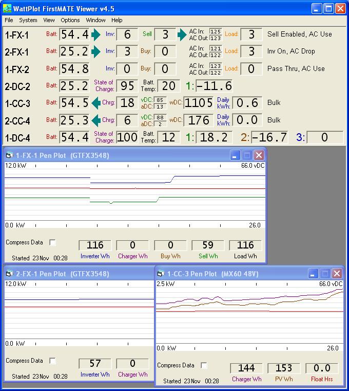
Task: Click the 1-FX-1 battery voltage 54.4
Action: coord(74,34)
